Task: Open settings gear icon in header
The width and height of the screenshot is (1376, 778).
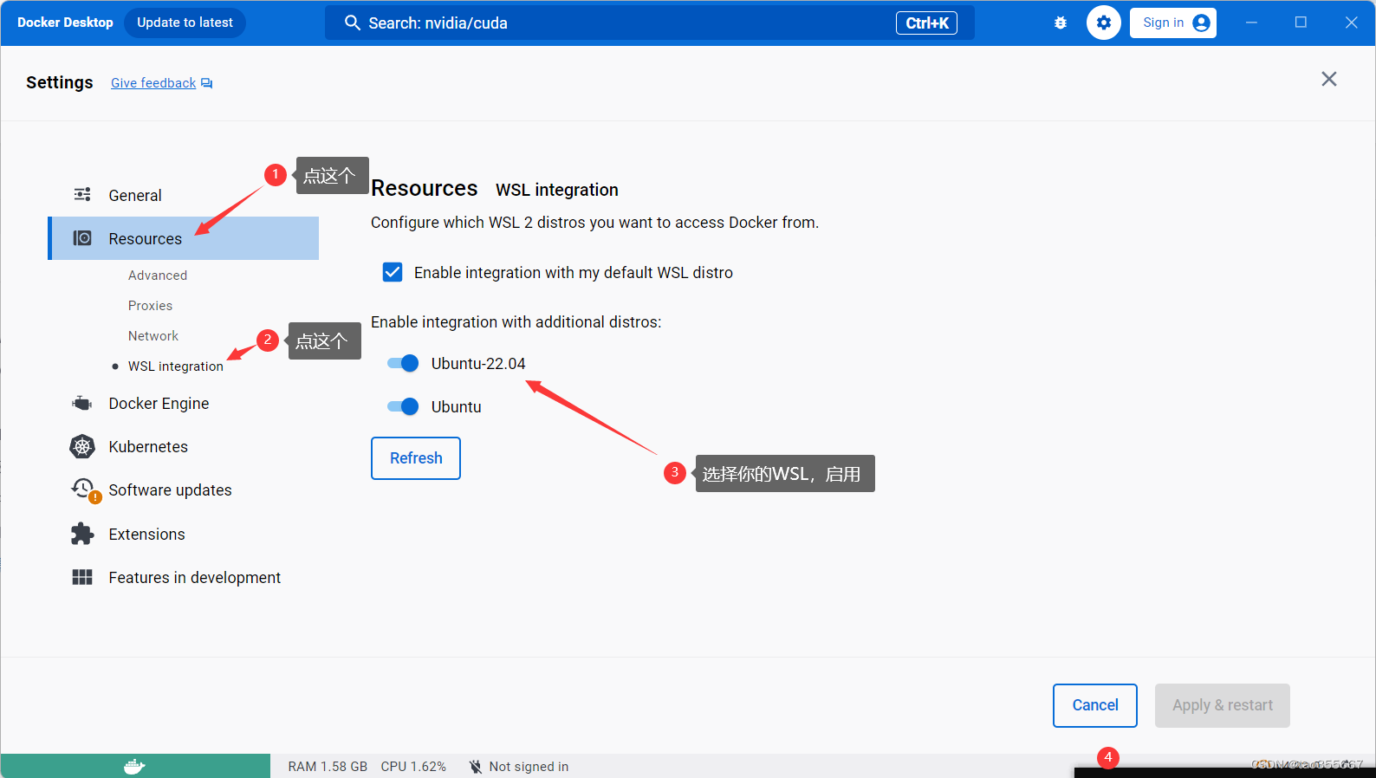Action: 1104,23
